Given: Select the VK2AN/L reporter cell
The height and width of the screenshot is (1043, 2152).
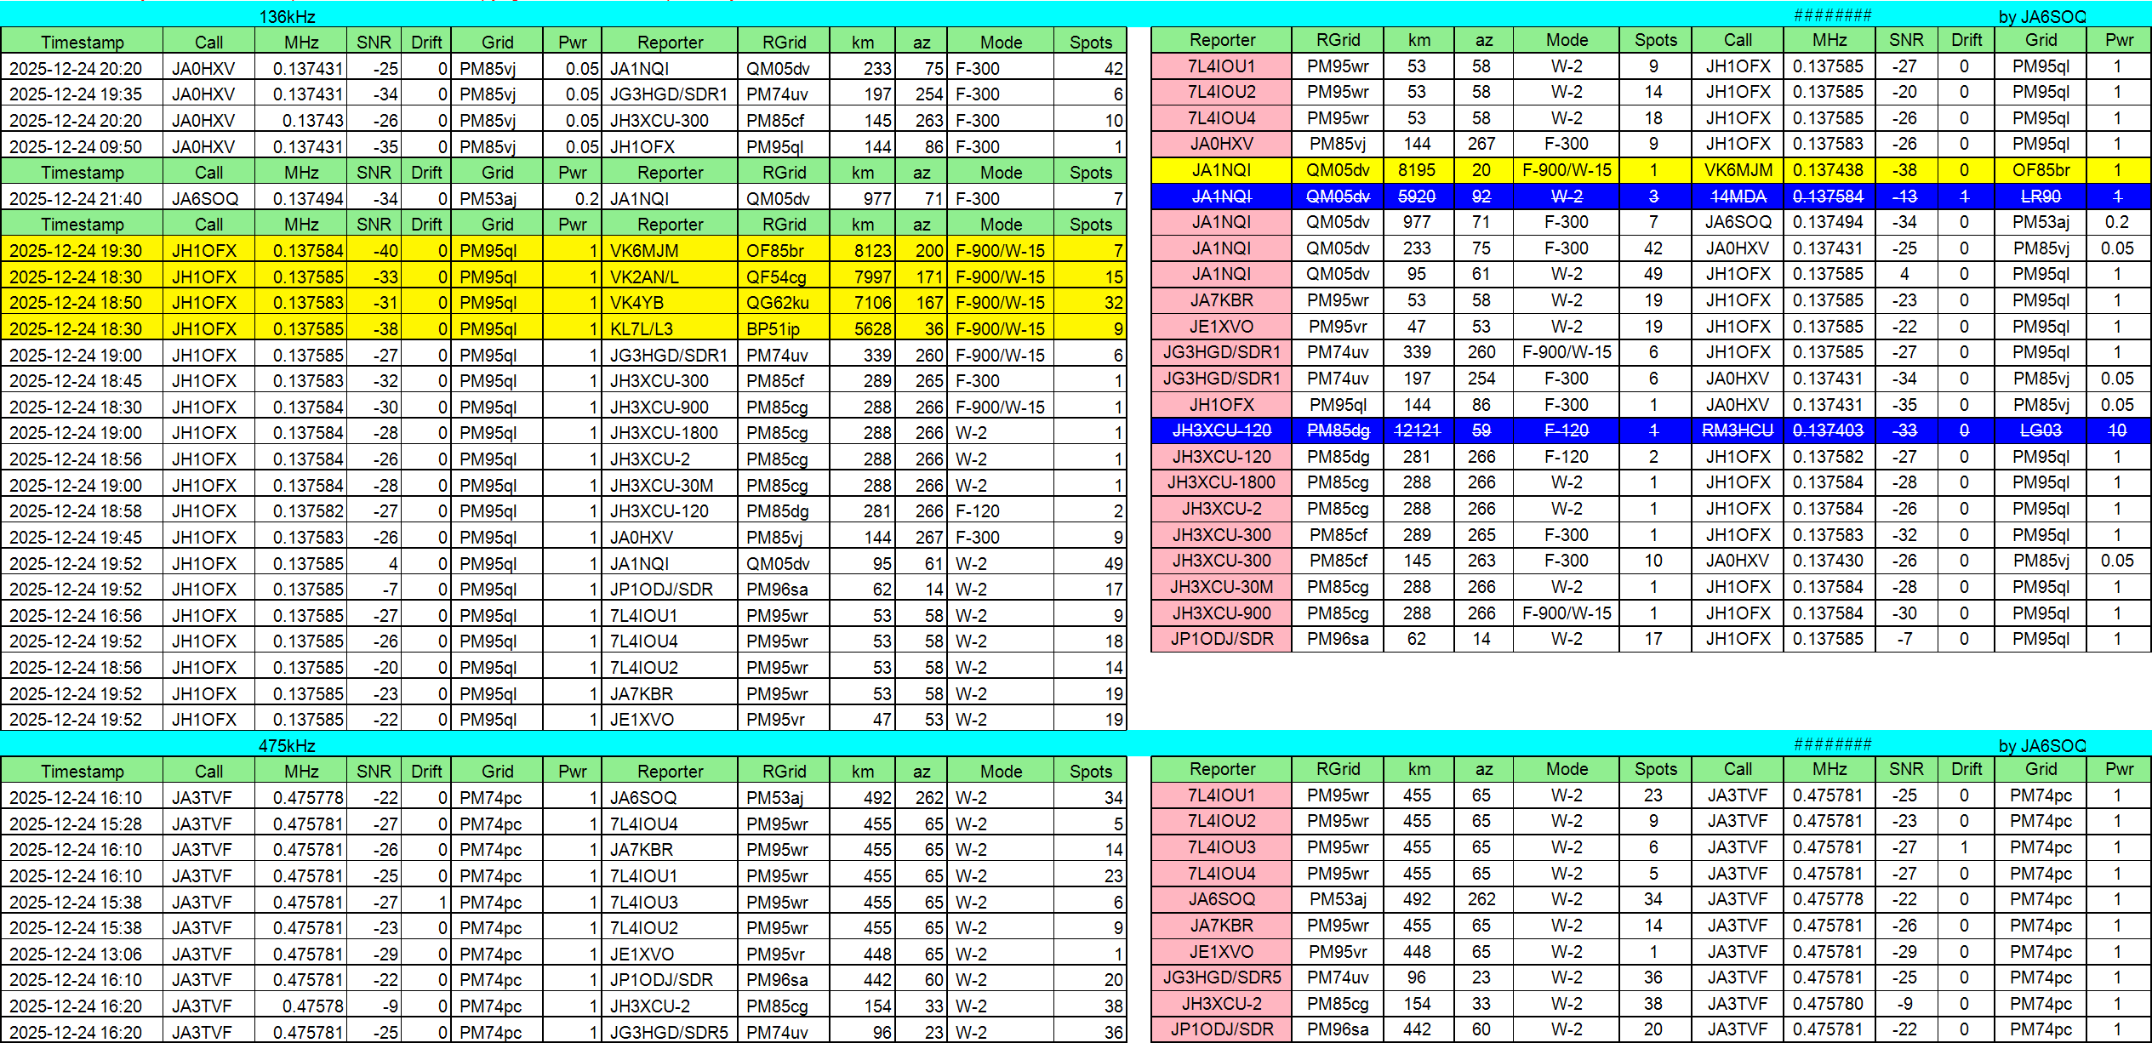Looking at the screenshot, I should click(669, 276).
